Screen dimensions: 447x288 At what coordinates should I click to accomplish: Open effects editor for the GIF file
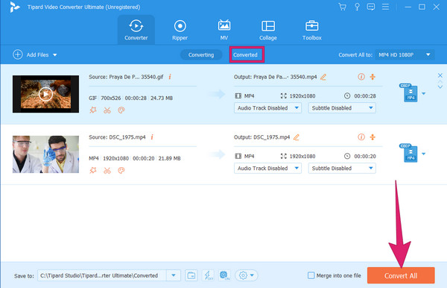[x=93, y=110]
